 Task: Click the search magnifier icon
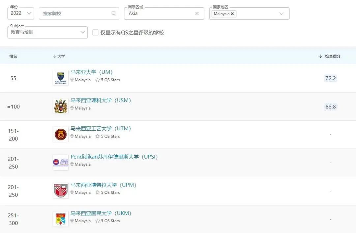pyautogui.click(x=113, y=13)
